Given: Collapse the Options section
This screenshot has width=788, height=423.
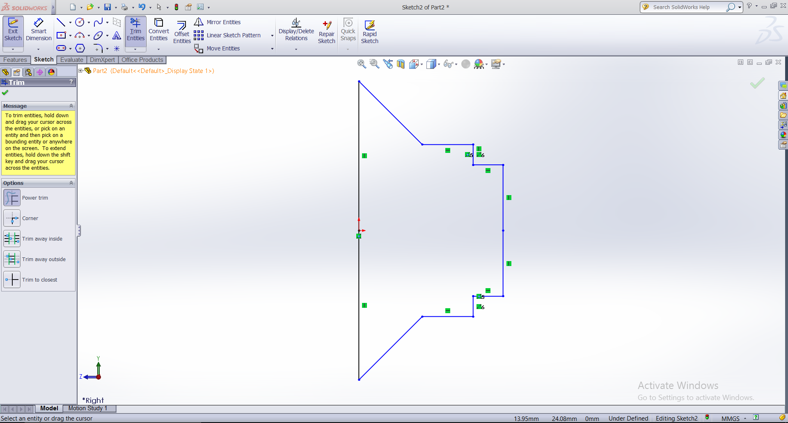Looking at the screenshot, I should tap(71, 183).
